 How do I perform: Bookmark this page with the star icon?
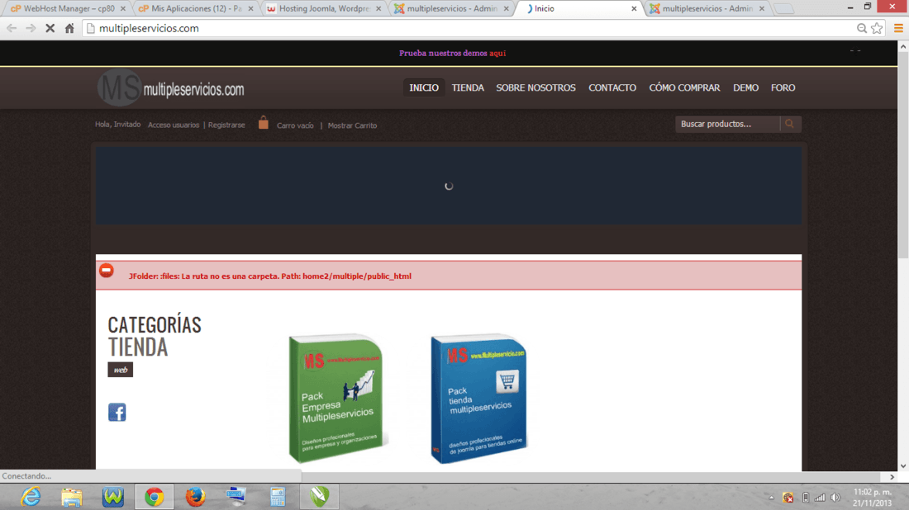877,28
